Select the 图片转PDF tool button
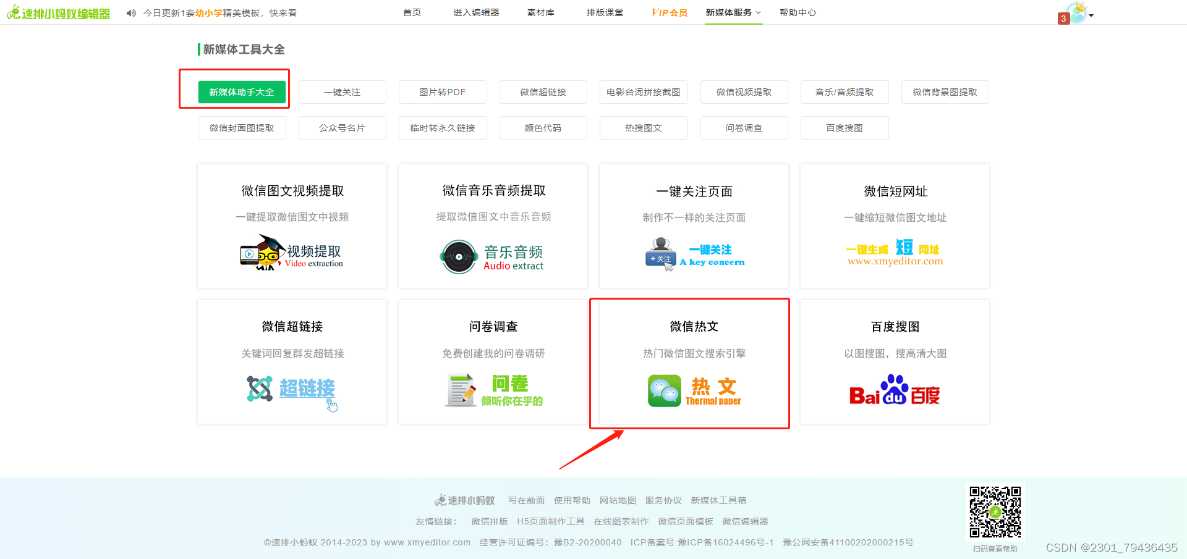The image size is (1187, 559). (443, 92)
